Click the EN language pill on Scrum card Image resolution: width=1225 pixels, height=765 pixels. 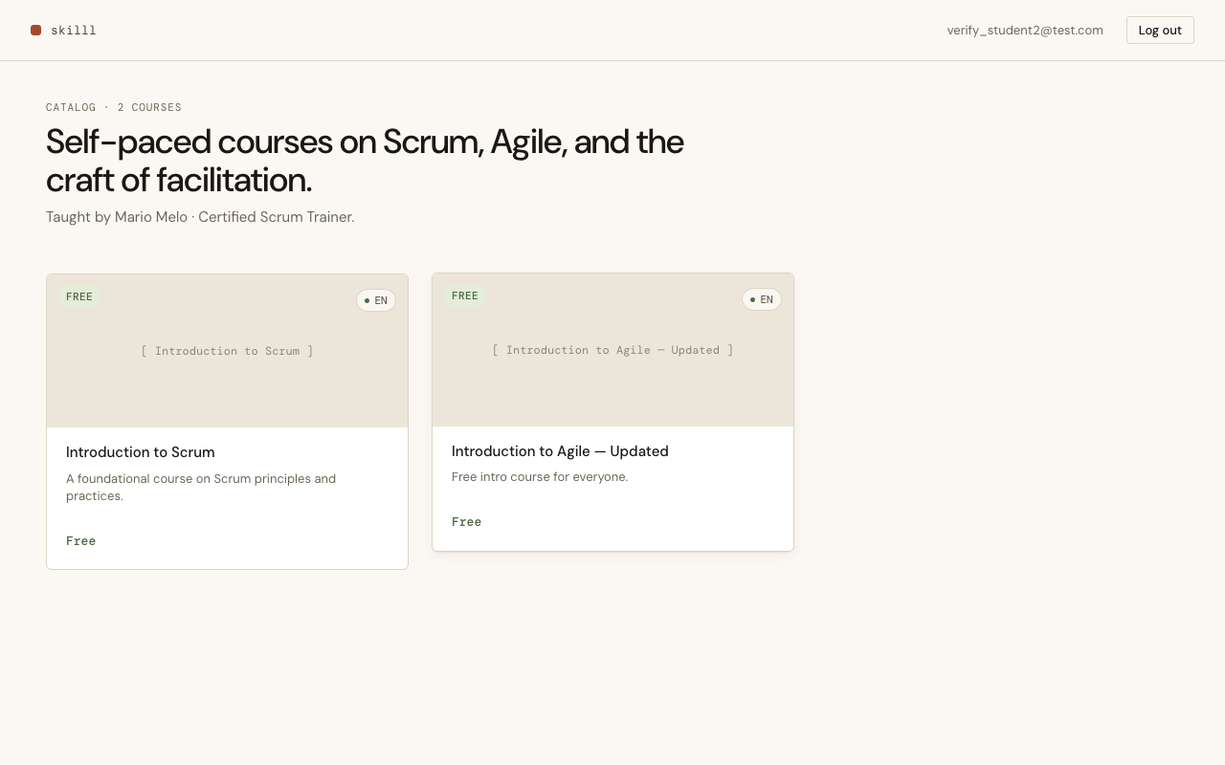click(x=376, y=300)
